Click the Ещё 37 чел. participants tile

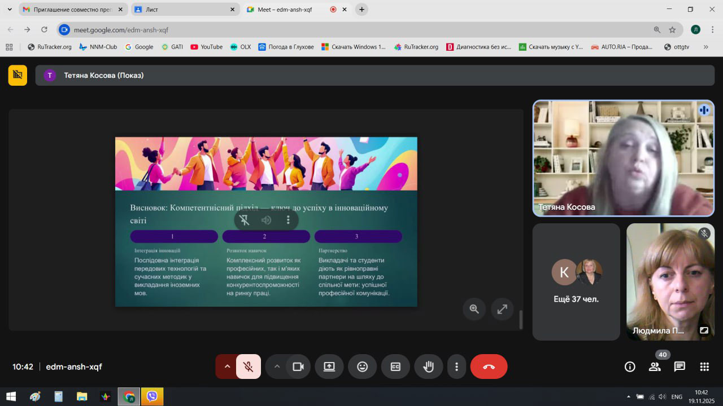(x=576, y=282)
